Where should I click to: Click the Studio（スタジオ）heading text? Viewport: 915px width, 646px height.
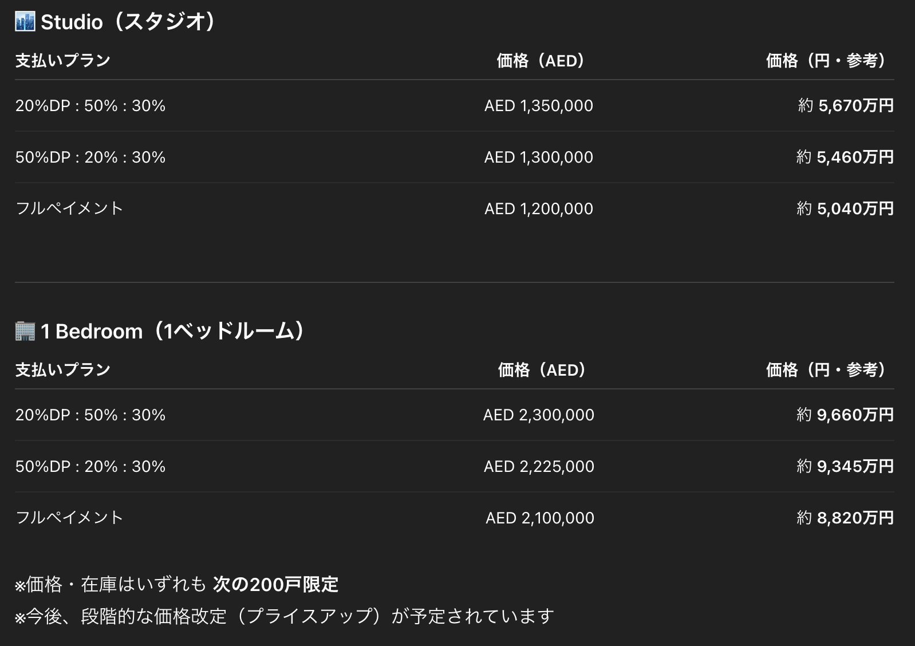tap(129, 22)
